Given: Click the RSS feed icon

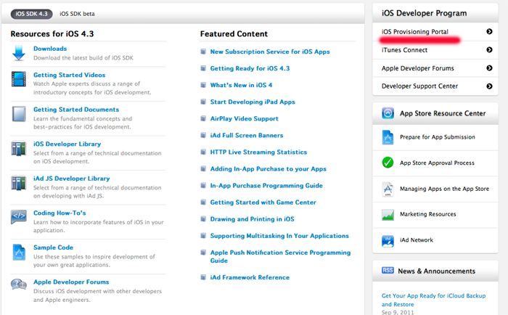Looking at the screenshot, I should click(x=388, y=270).
